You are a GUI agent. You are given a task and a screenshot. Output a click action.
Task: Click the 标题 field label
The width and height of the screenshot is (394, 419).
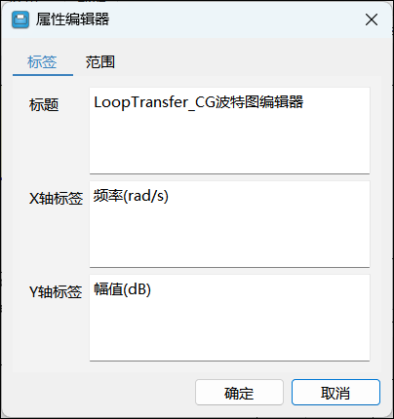(x=44, y=105)
